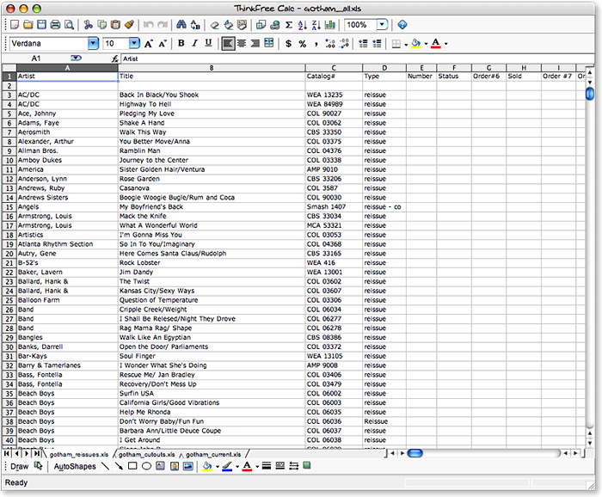The image size is (602, 497).
Task: Switch to gotham_cutouts.xls sheet tab
Action: coord(147,454)
